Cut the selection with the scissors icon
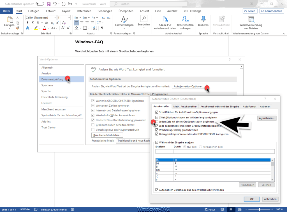 click(18, 18)
